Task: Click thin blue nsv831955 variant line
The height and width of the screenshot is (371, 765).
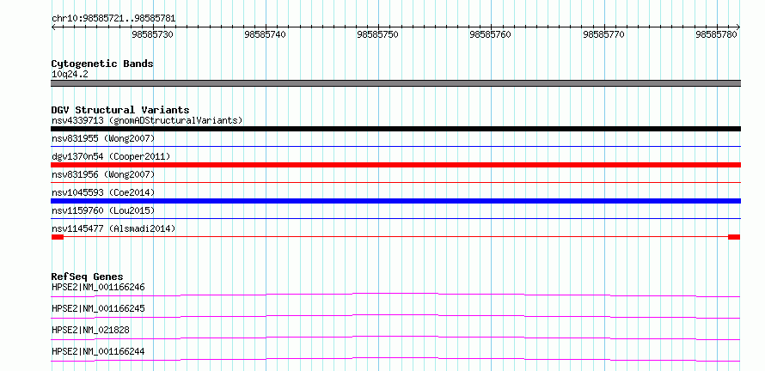Action: pos(395,146)
